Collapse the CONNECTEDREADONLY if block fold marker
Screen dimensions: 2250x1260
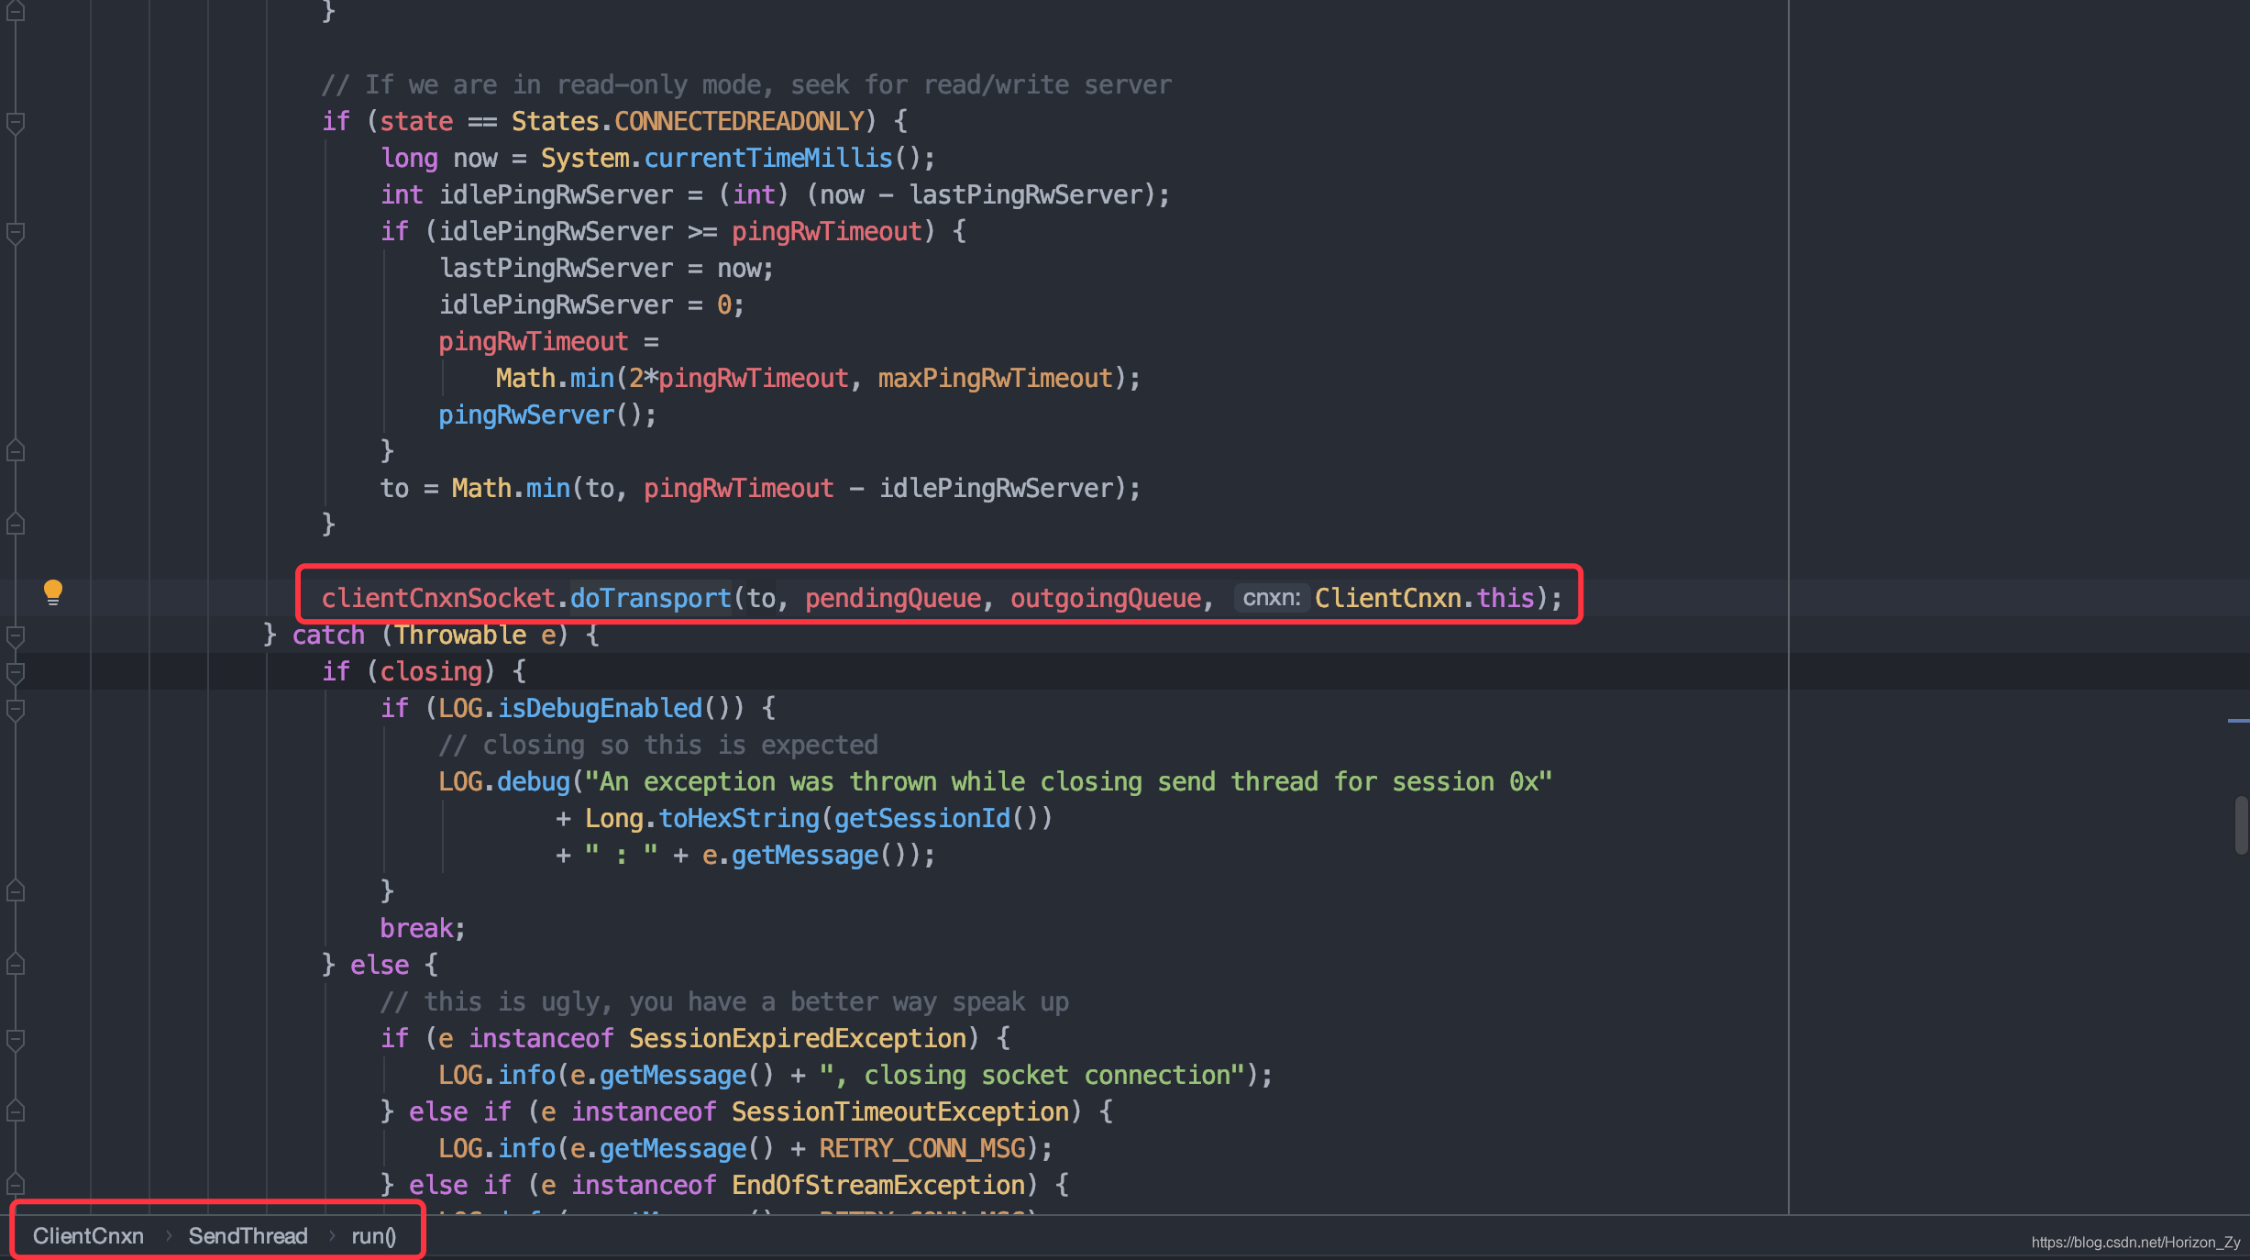16,122
